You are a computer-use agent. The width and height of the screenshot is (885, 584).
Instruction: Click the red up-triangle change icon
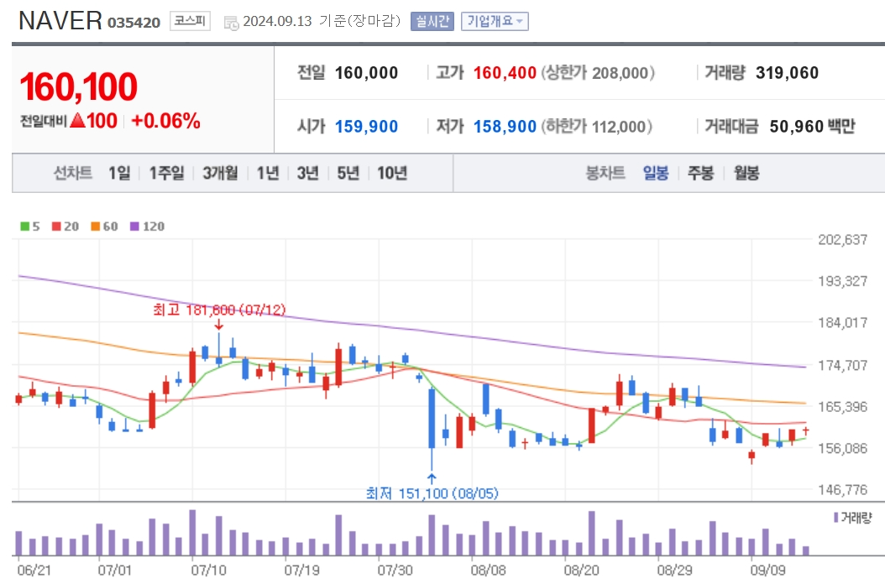pyautogui.click(x=78, y=120)
